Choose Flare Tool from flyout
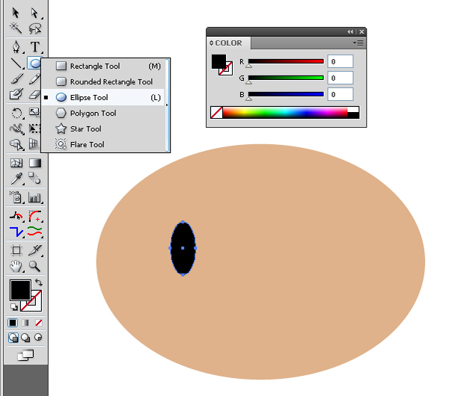Image resolution: width=449 pixels, height=396 pixels. [x=104, y=145]
